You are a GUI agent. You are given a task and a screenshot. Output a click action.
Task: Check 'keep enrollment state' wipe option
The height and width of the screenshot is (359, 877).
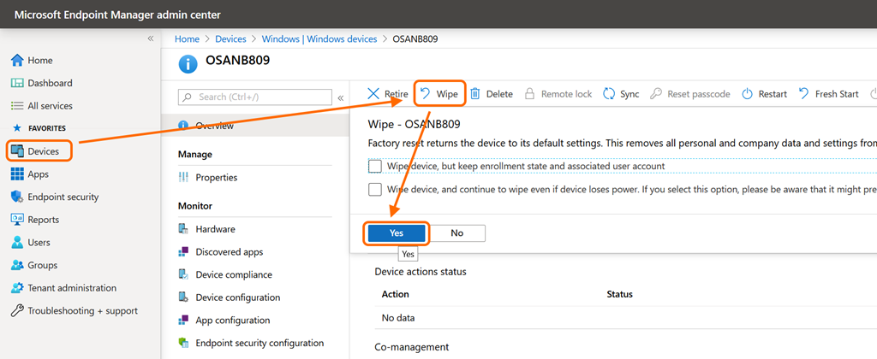(x=375, y=166)
